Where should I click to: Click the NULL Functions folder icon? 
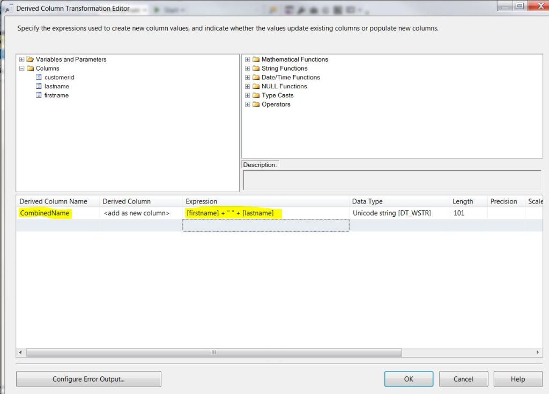tap(256, 86)
